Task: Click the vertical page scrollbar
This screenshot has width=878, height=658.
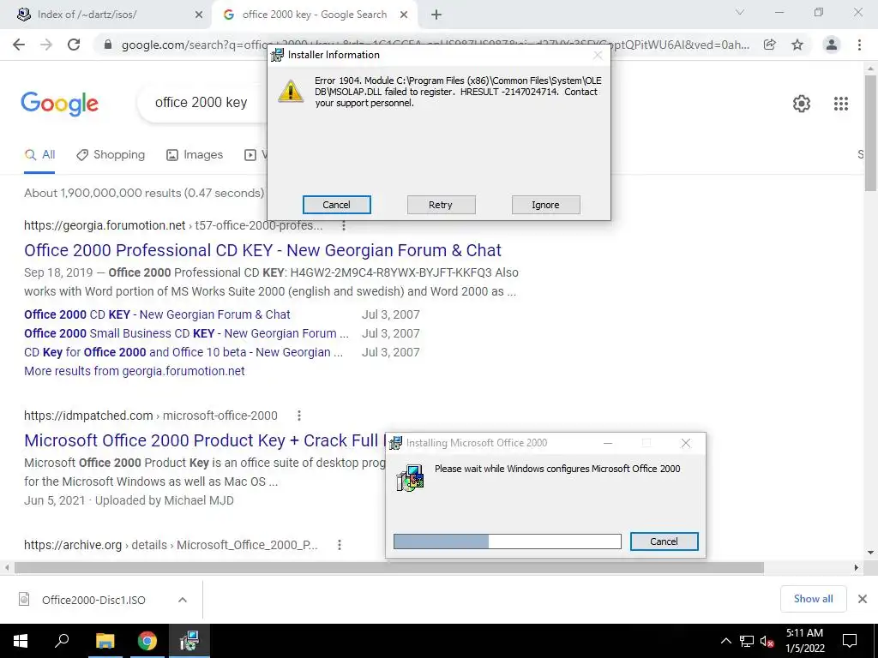Action: 870,135
